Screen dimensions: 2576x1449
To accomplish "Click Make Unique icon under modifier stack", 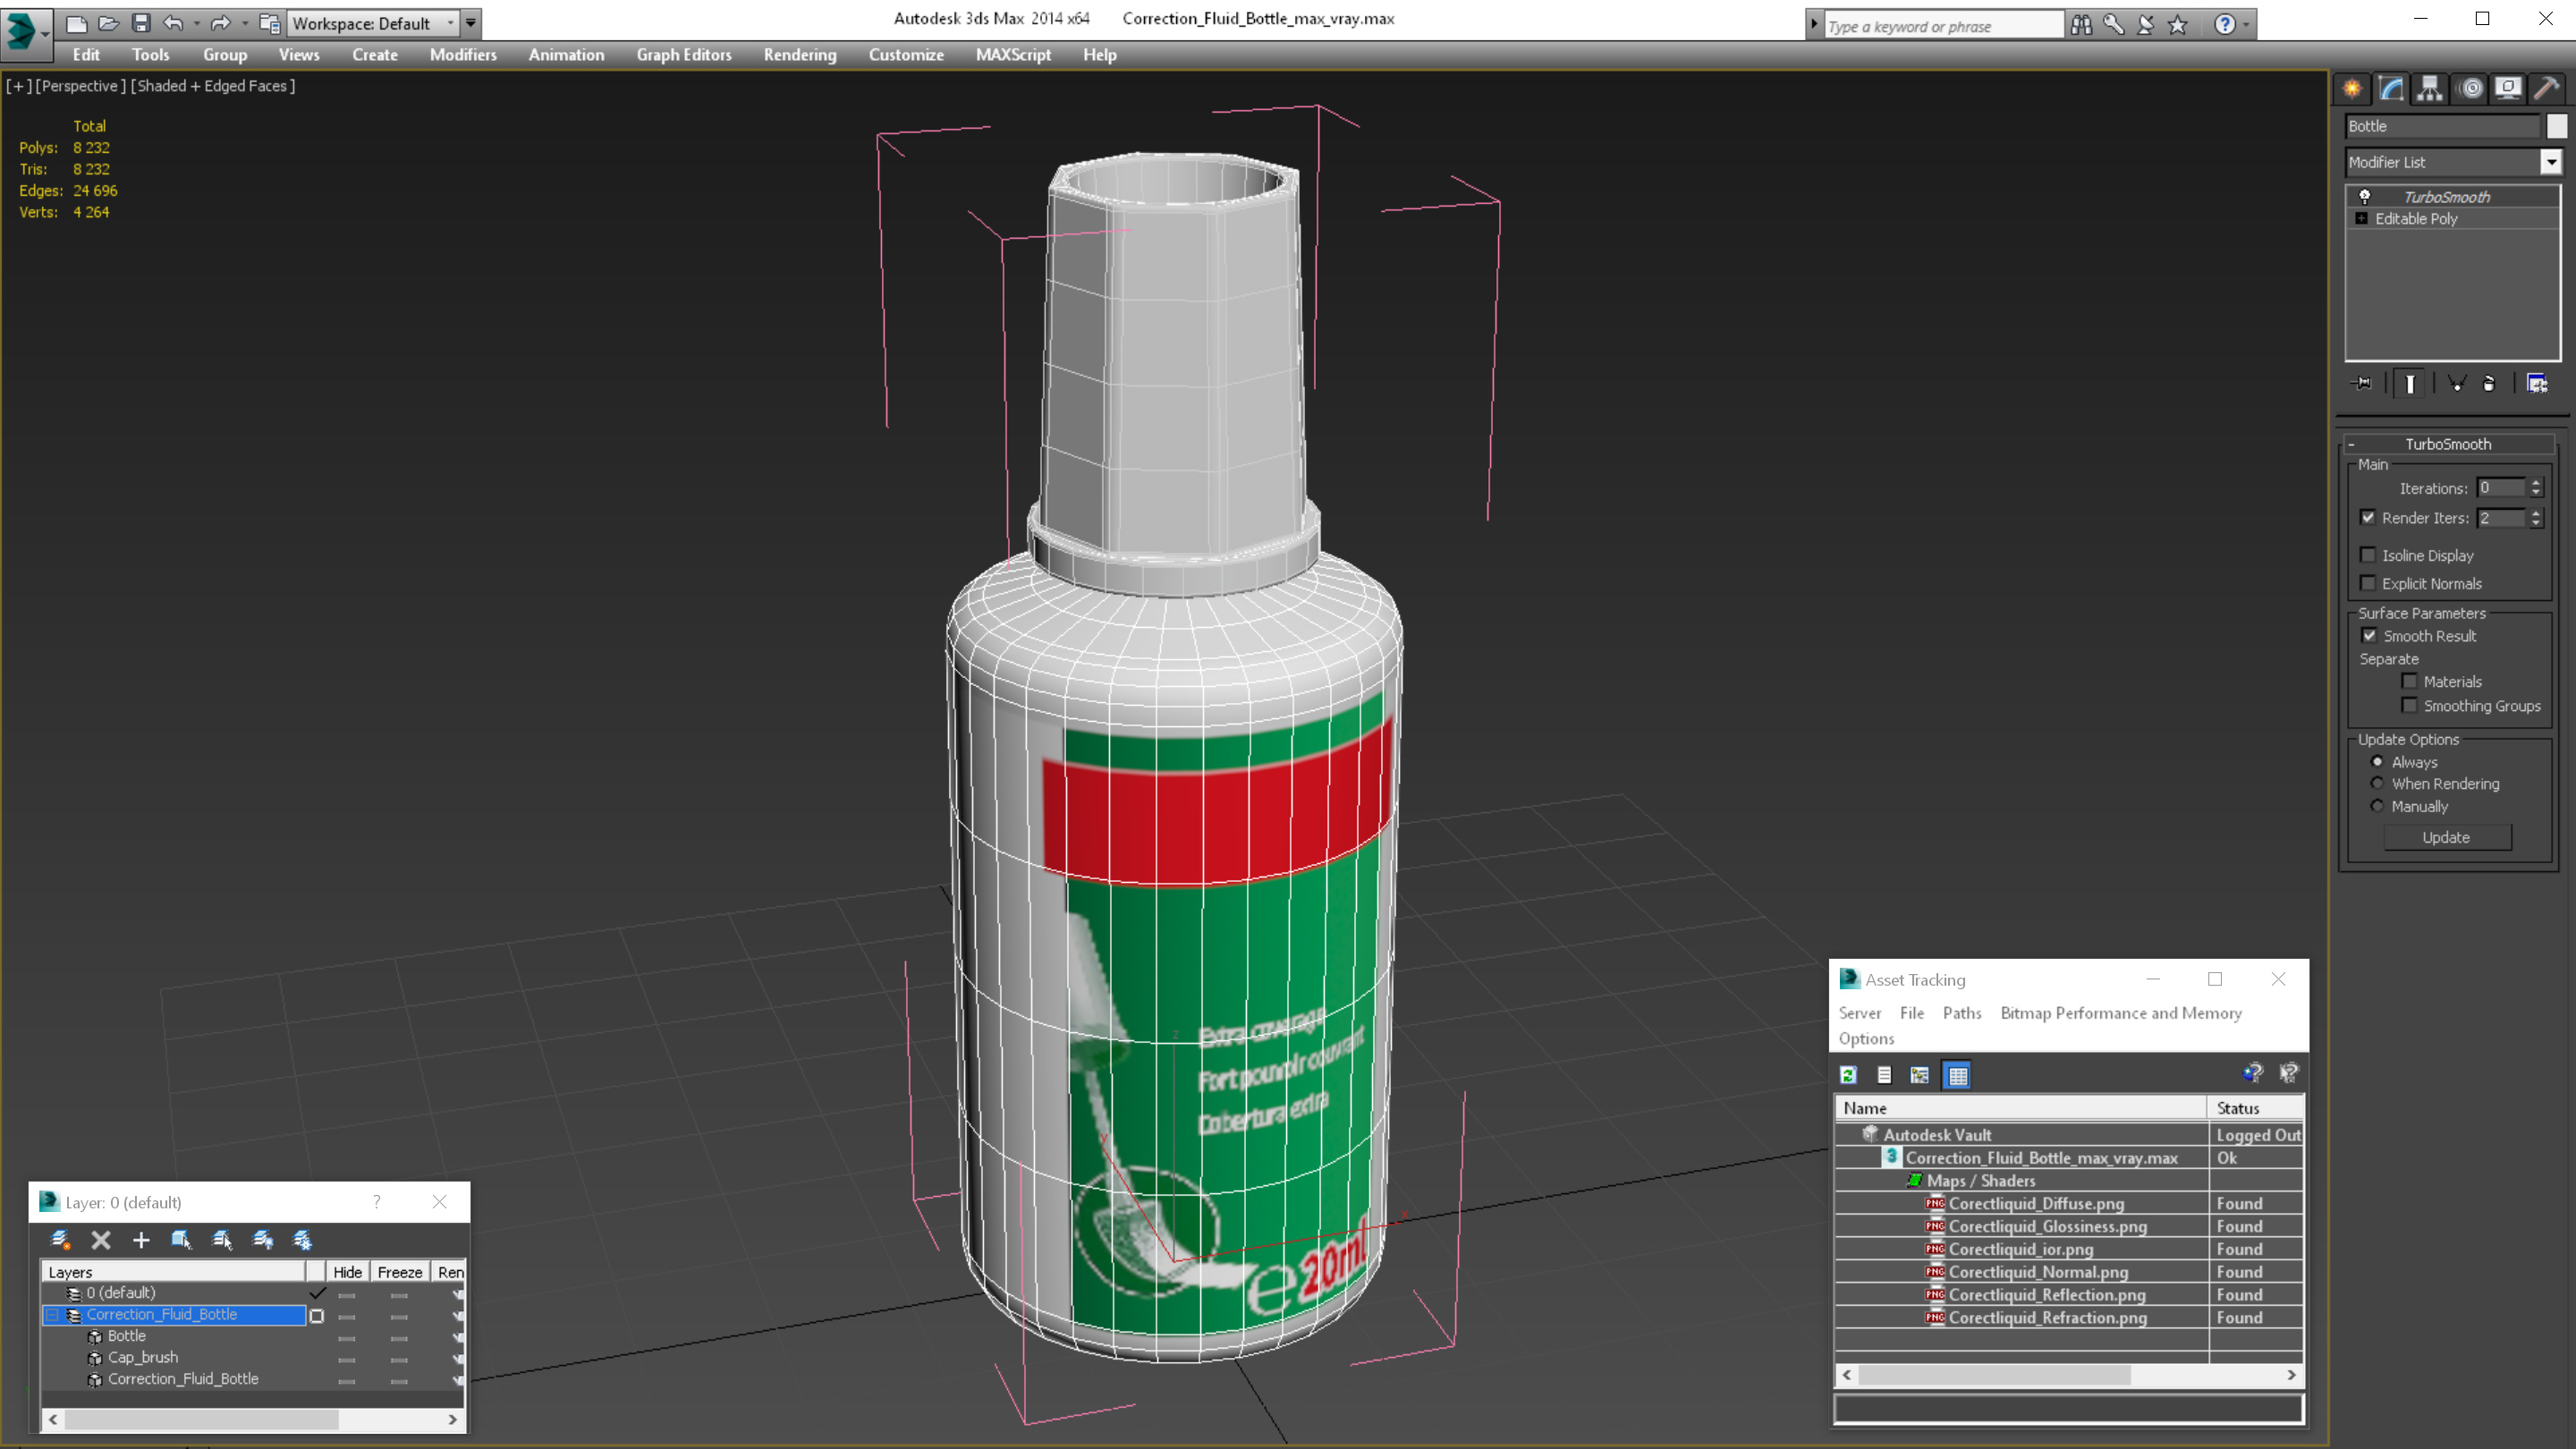I will coord(2457,383).
